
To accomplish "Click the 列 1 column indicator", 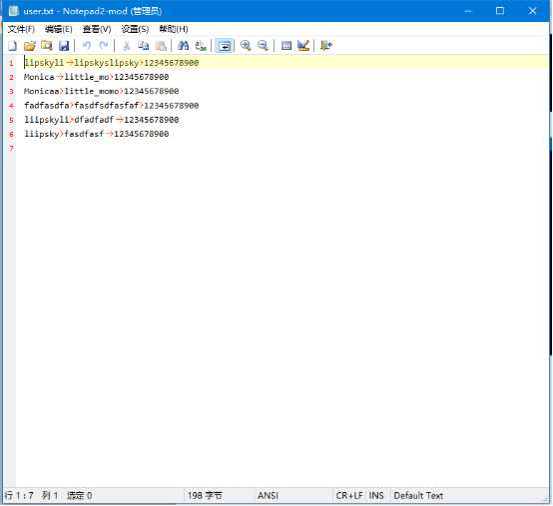I will [x=50, y=496].
